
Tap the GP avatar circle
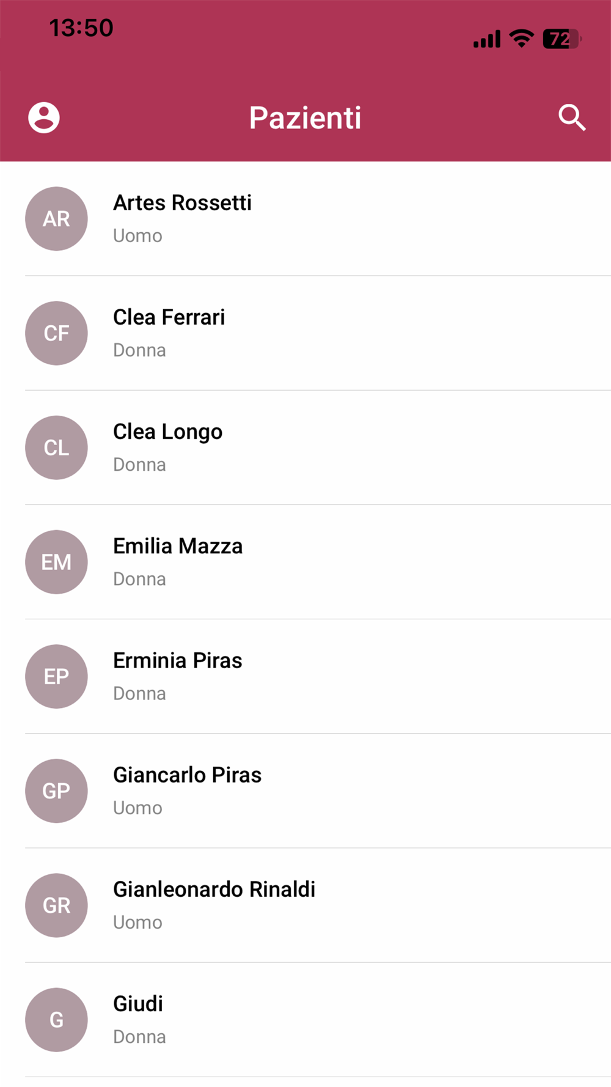point(56,790)
